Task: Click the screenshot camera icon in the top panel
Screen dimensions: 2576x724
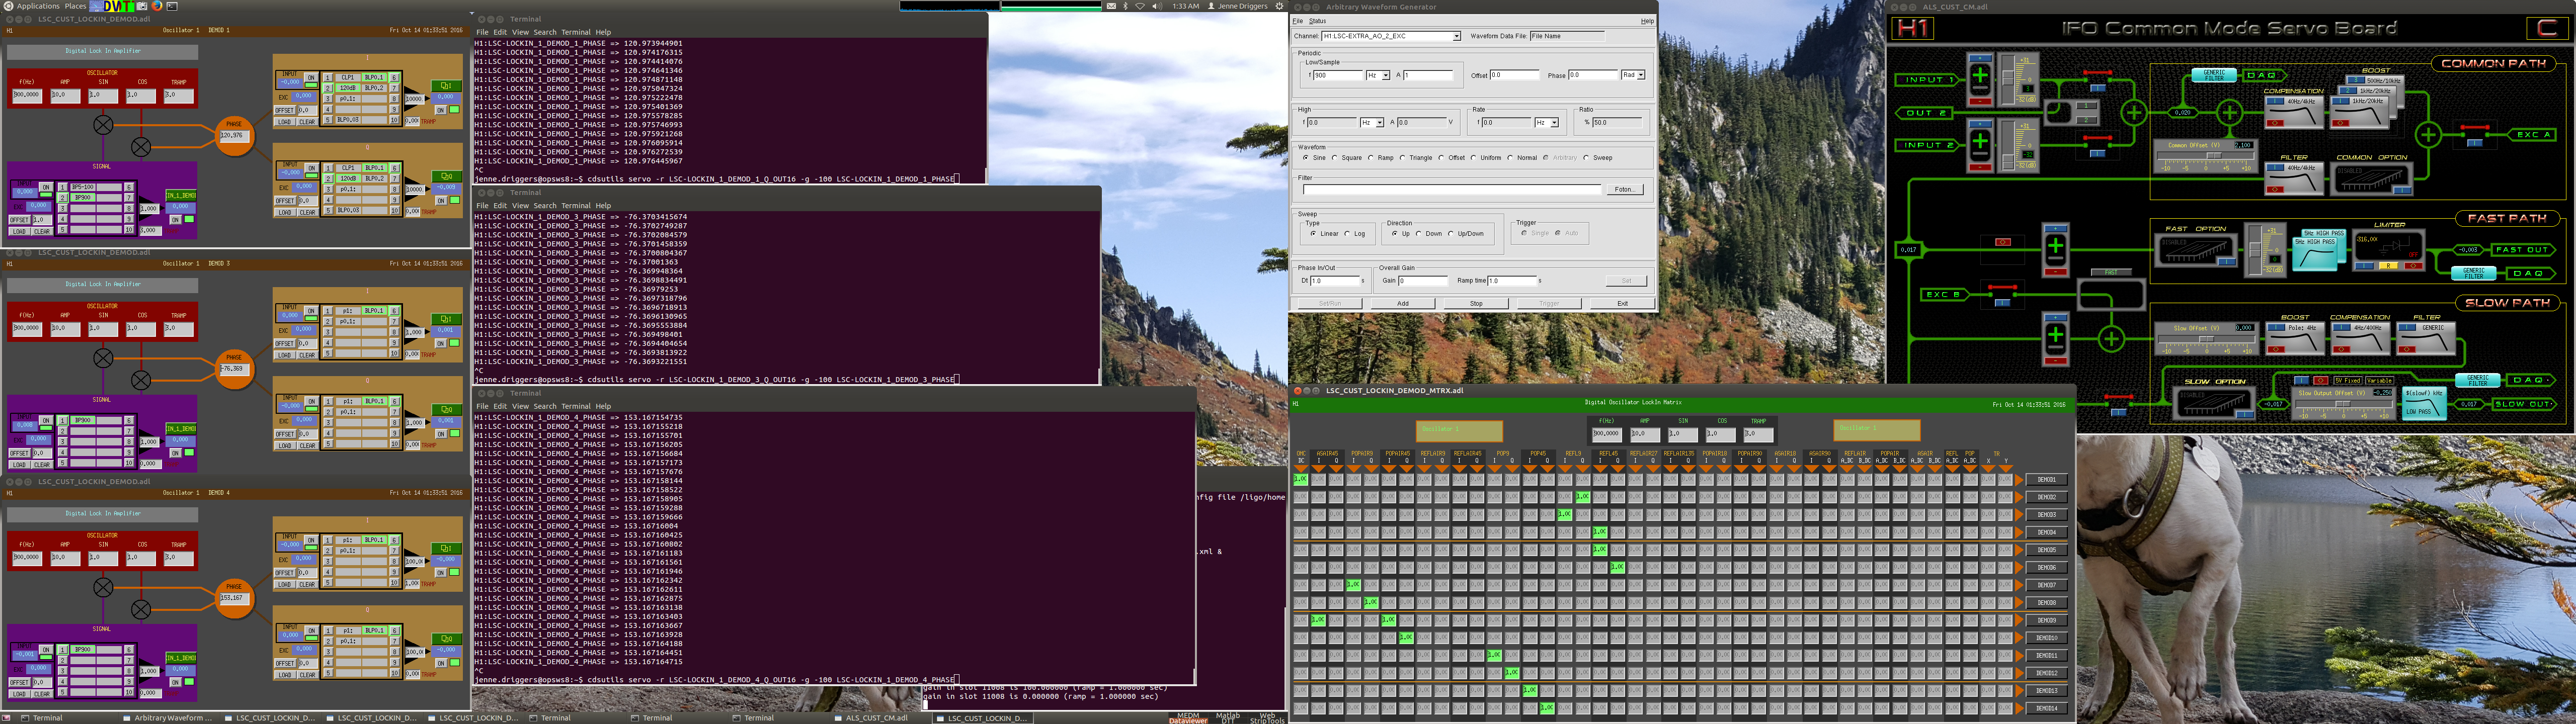Action: click(x=142, y=6)
